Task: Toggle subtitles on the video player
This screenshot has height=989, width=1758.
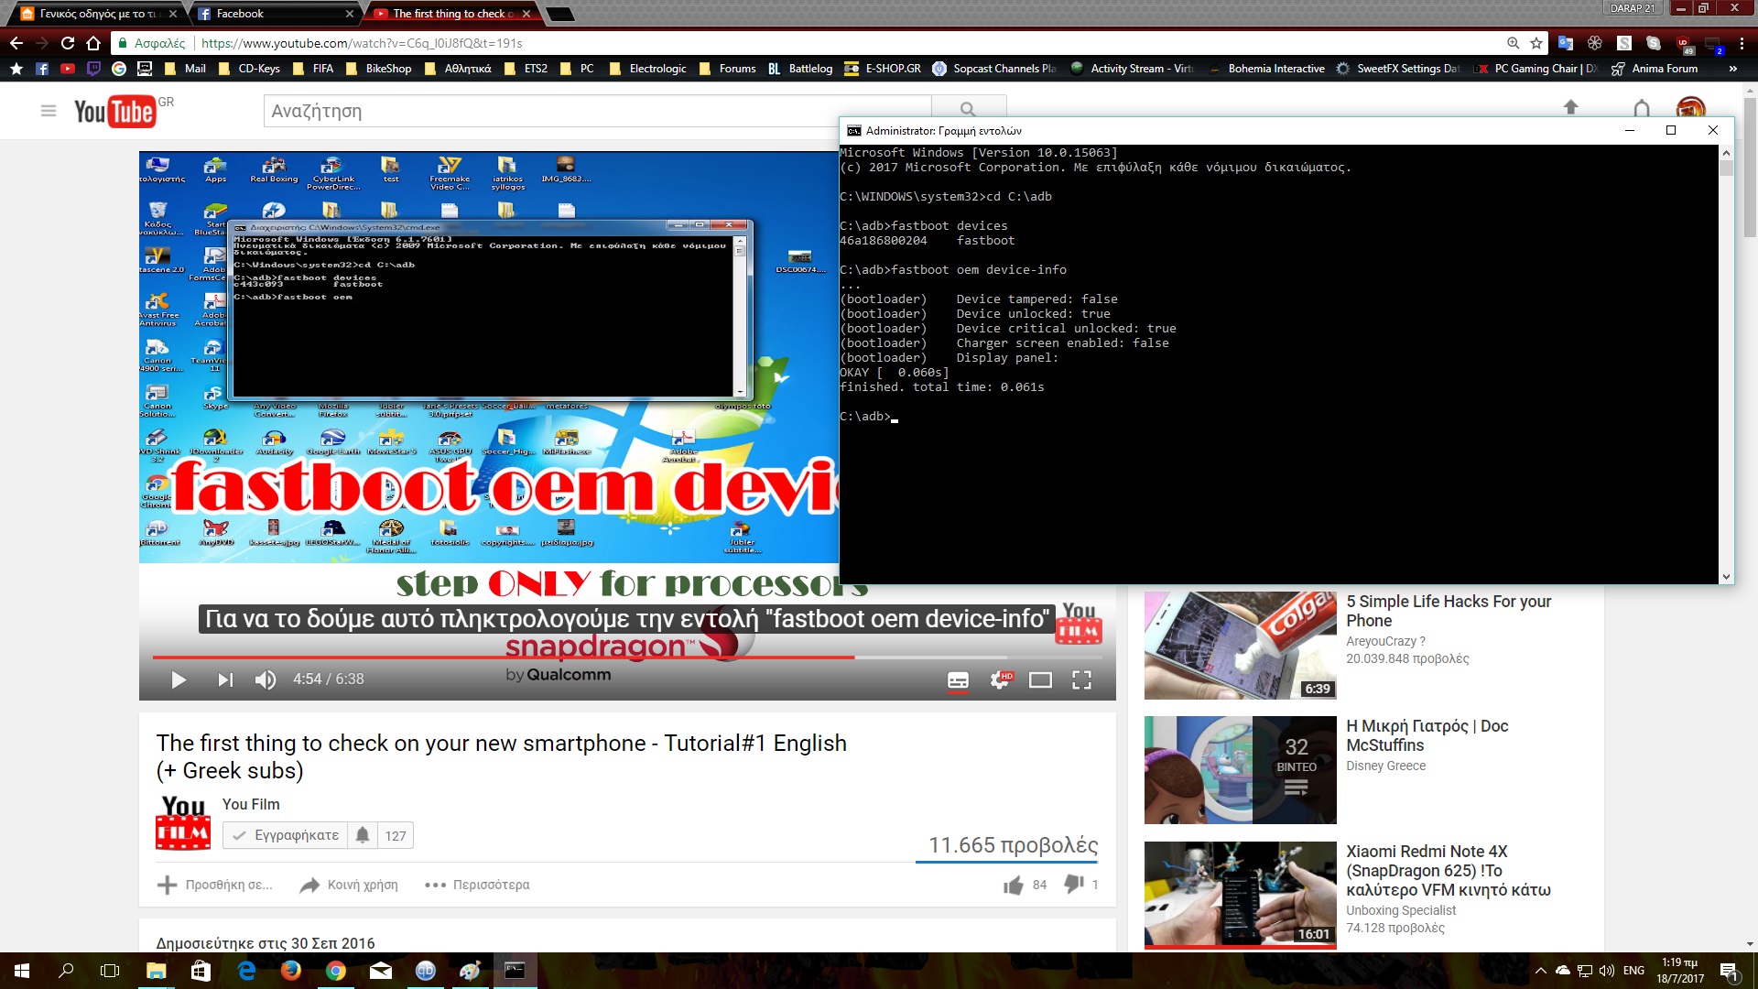Action: click(958, 680)
